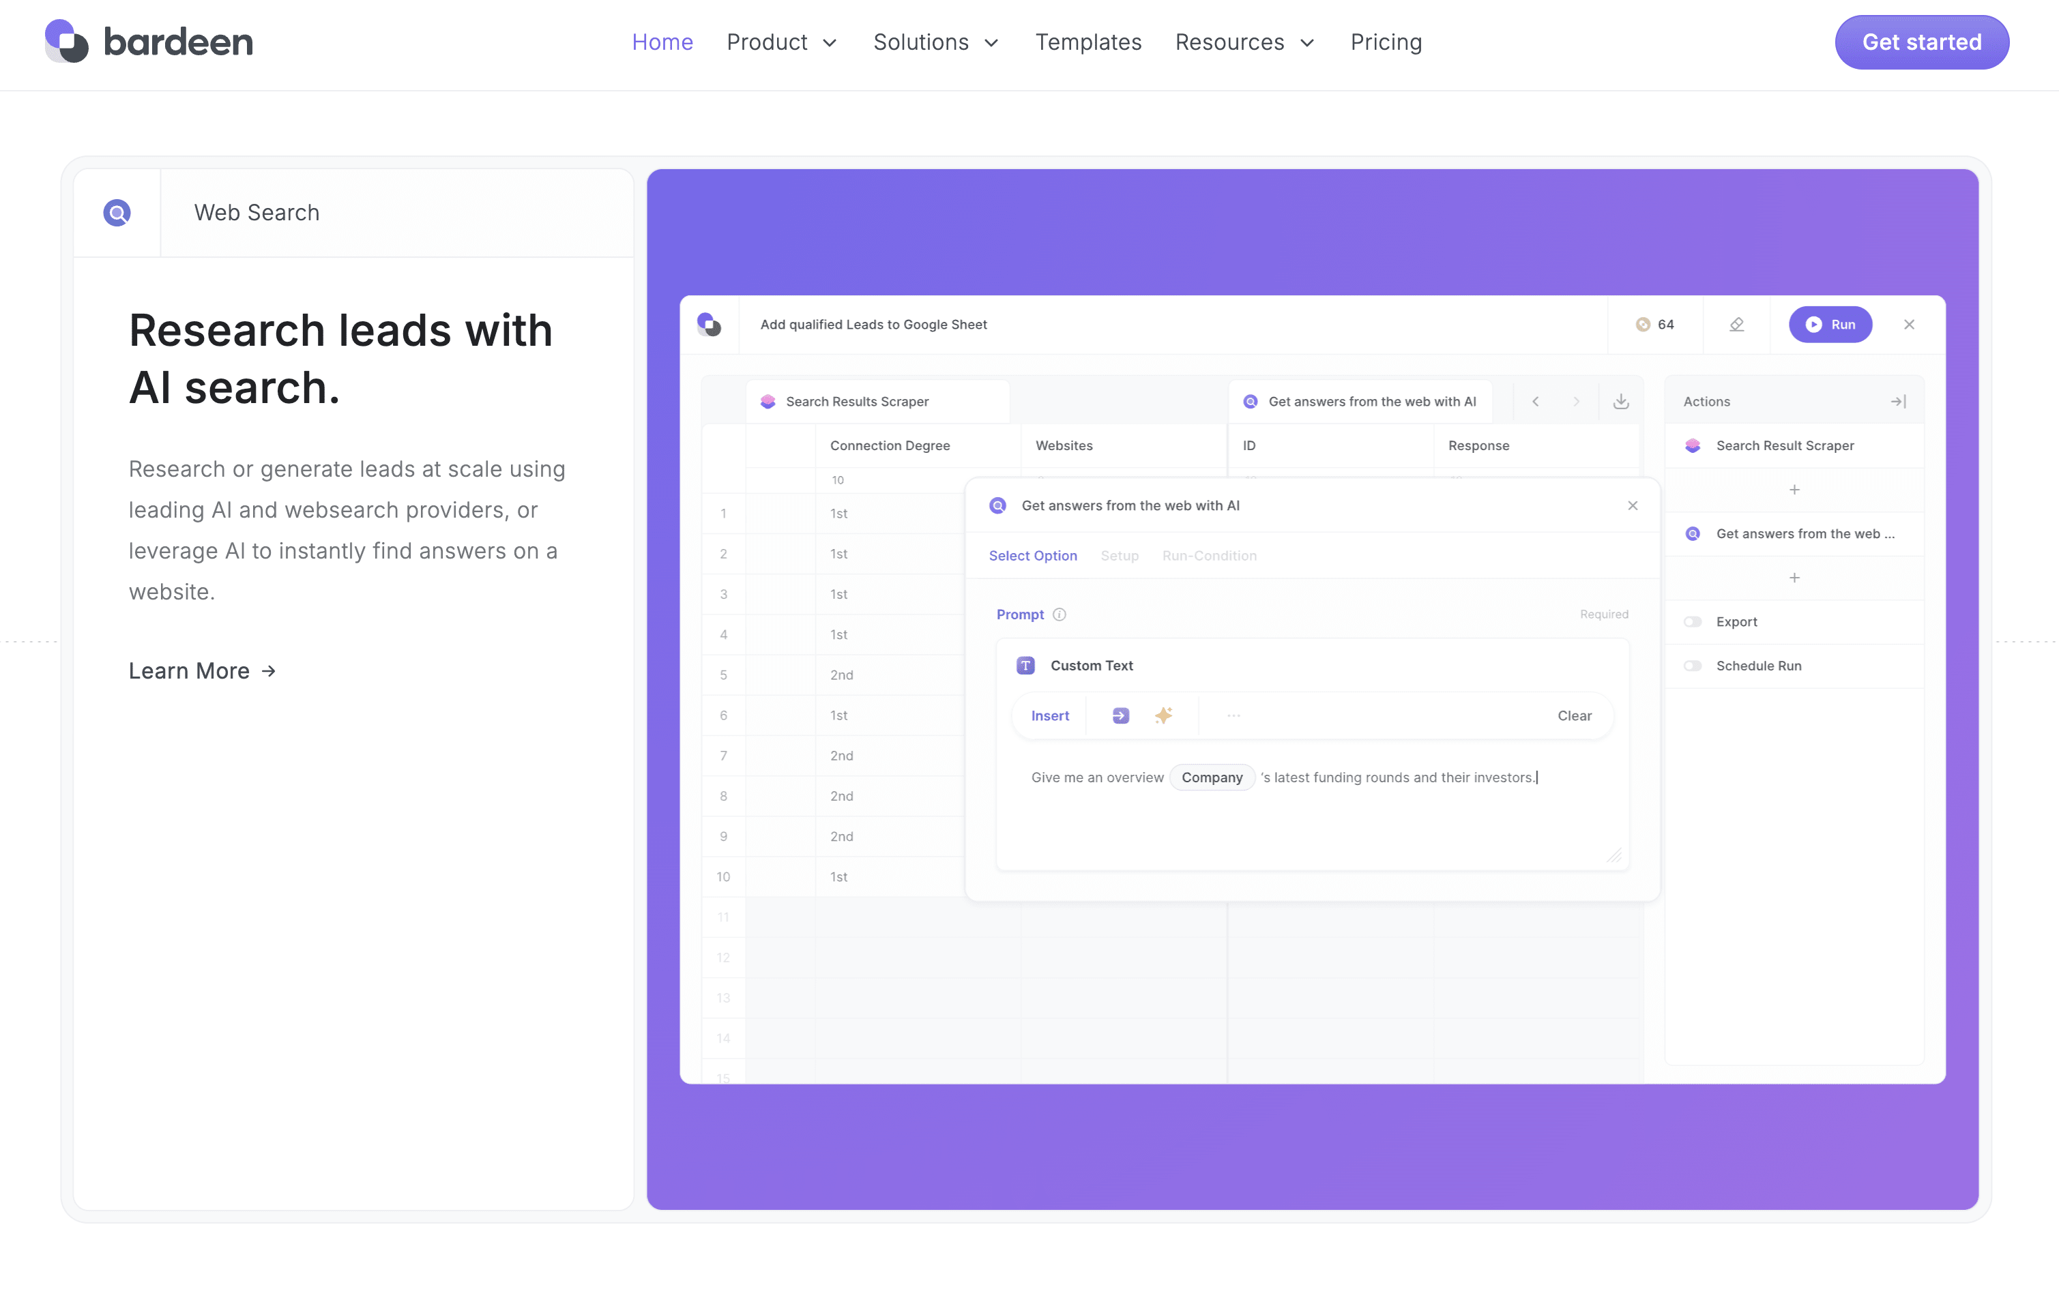Image resolution: width=2059 pixels, height=1289 pixels.
Task: Open the Pricing page
Action: 1386,42
